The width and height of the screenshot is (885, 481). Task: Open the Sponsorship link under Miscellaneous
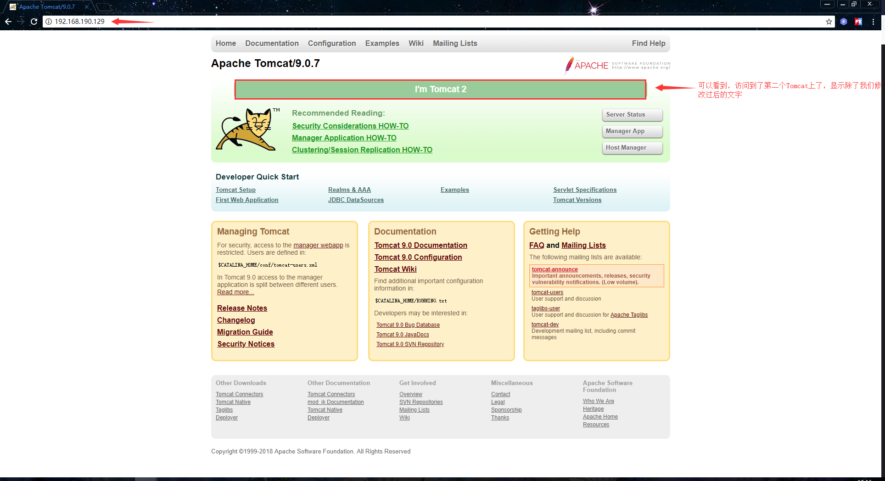click(x=506, y=410)
